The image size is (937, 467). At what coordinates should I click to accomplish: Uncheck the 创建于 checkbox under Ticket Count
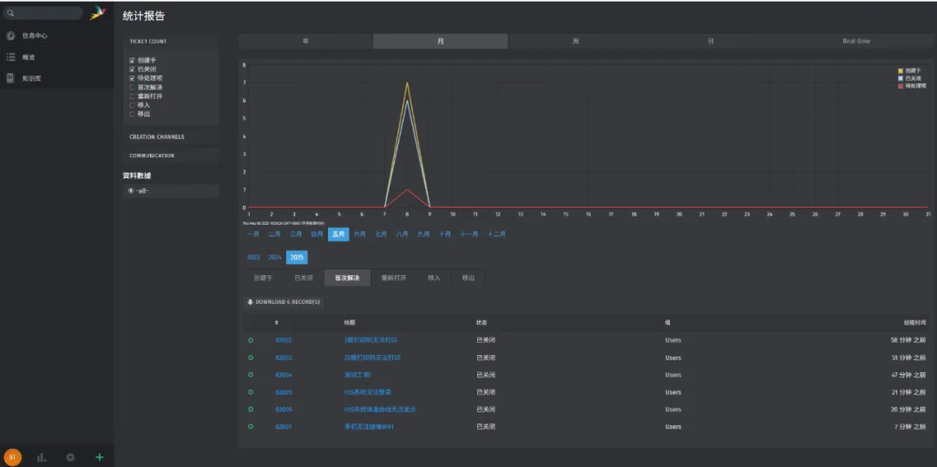(x=132, y=61)
